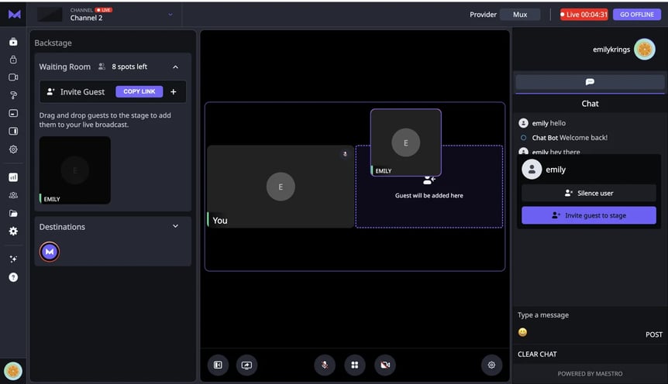Open the grid layout selector
The image size is (668, 384).
pos(354,365)
